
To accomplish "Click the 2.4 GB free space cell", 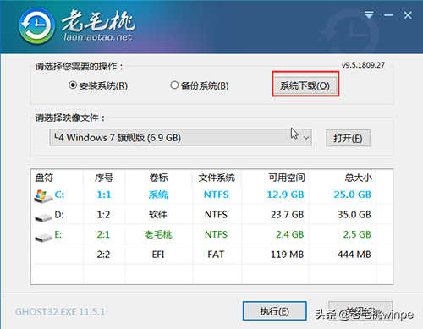I will coord(290,234).
